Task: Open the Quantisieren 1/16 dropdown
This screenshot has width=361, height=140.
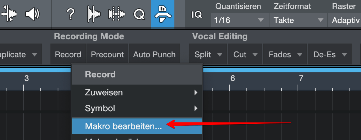Action: 240,20
